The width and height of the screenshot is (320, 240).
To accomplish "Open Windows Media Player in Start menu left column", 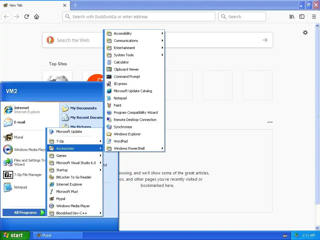I will tap(23, 150).
